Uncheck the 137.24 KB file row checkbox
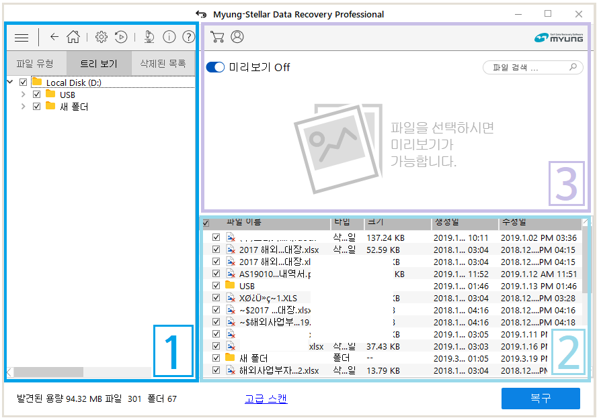The image size is (599, 420). 216,237
